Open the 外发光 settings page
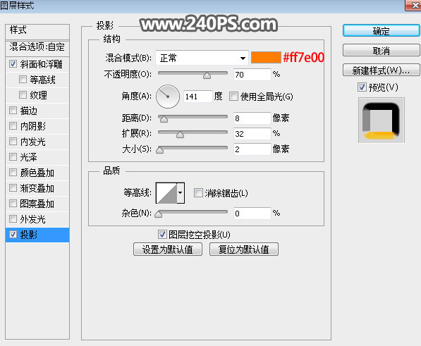 [x=32, y=219]
